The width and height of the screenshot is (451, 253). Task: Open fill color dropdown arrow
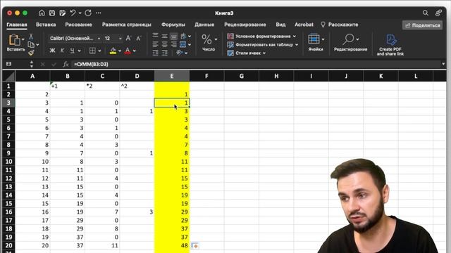(x=120, y=51)
